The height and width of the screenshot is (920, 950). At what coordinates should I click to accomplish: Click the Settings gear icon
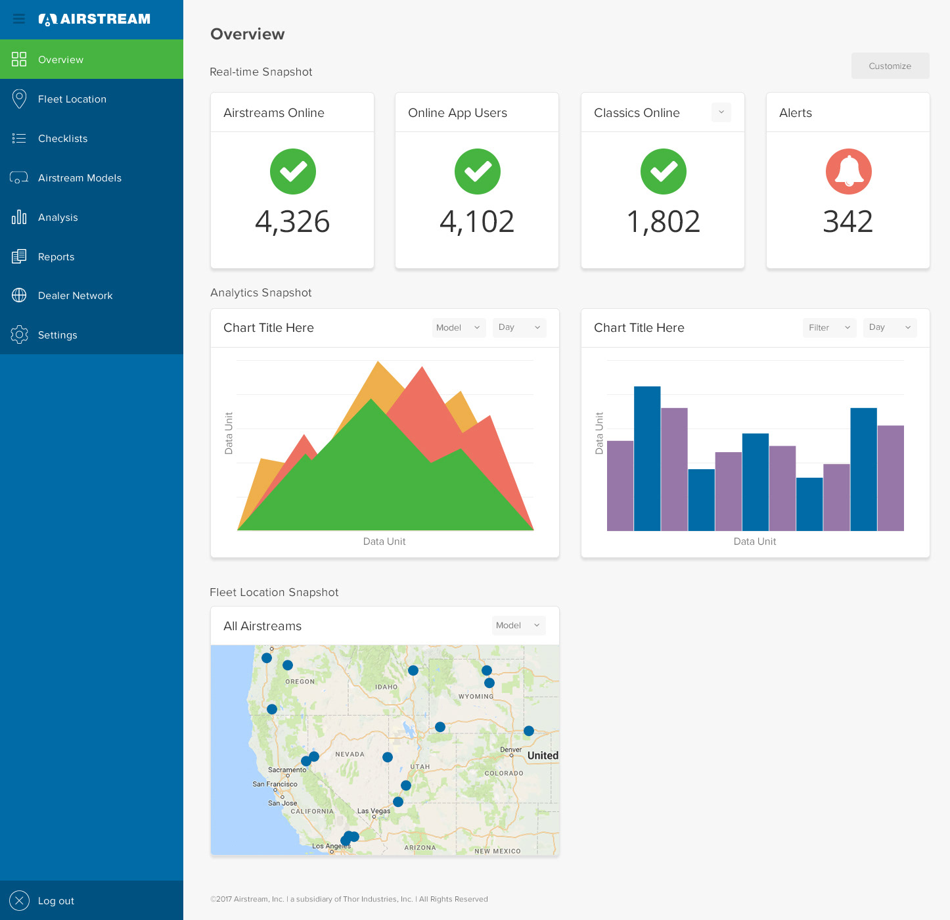tap(19, 335)
